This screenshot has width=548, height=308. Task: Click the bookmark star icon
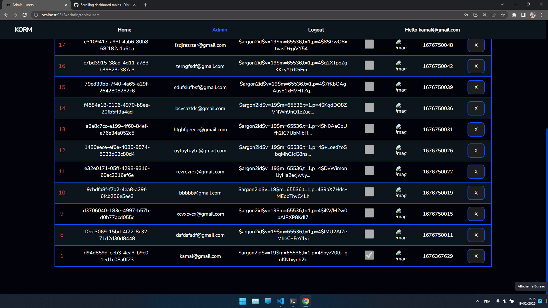(x=503, y=15)
